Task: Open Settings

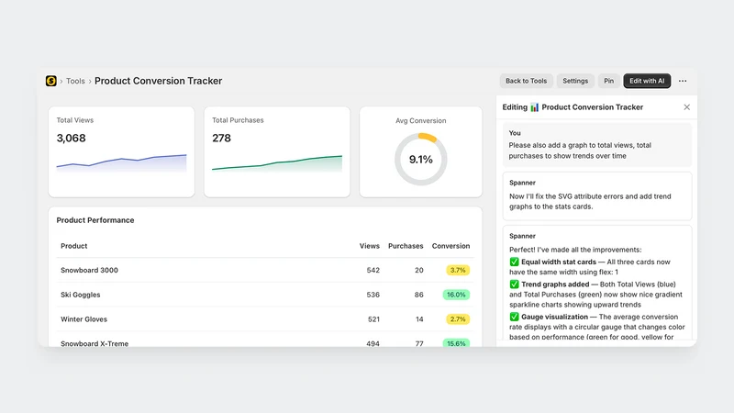Action: pos(575,81)
